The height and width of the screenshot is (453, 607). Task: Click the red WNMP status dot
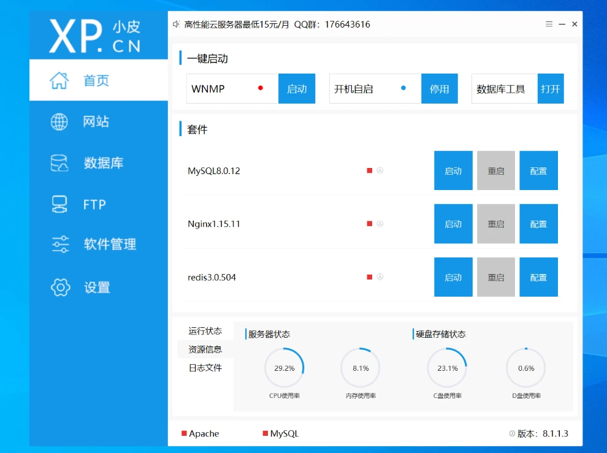tap(261, 88)
